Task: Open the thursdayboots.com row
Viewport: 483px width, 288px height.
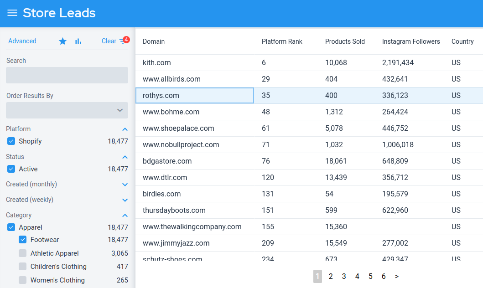Action: click(309, 211)
